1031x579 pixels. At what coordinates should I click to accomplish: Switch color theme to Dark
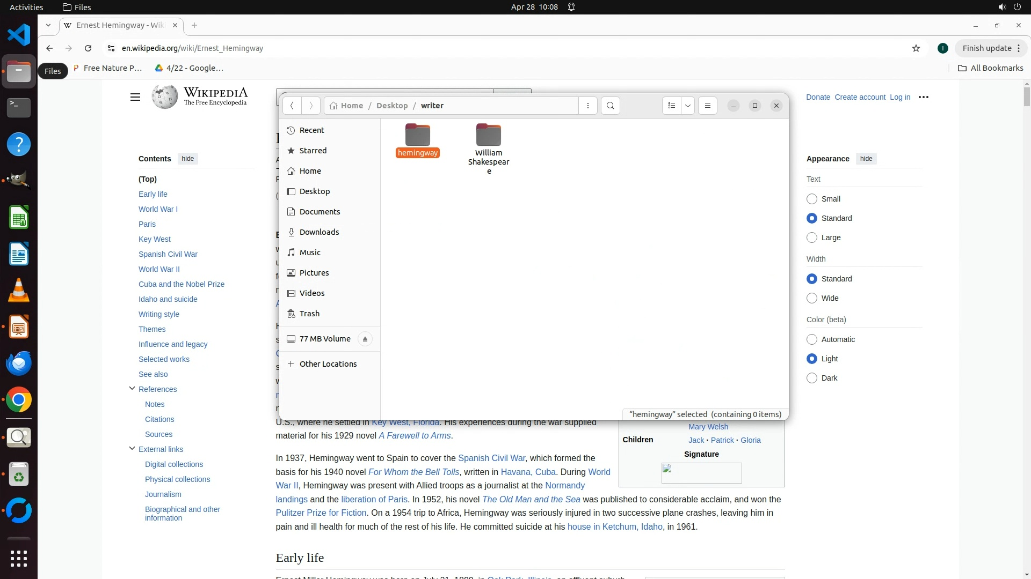pyautogui.click(x=811, y=378)
